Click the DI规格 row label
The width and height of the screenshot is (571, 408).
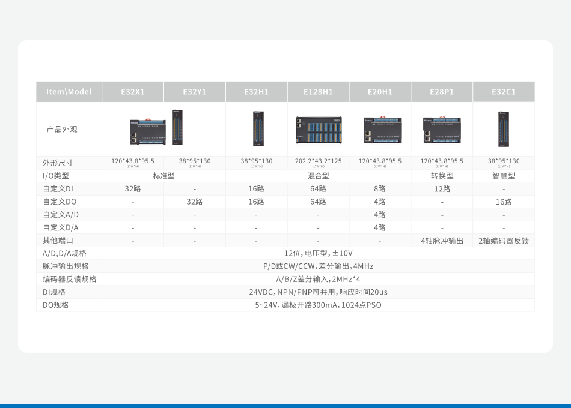point(54,292)
